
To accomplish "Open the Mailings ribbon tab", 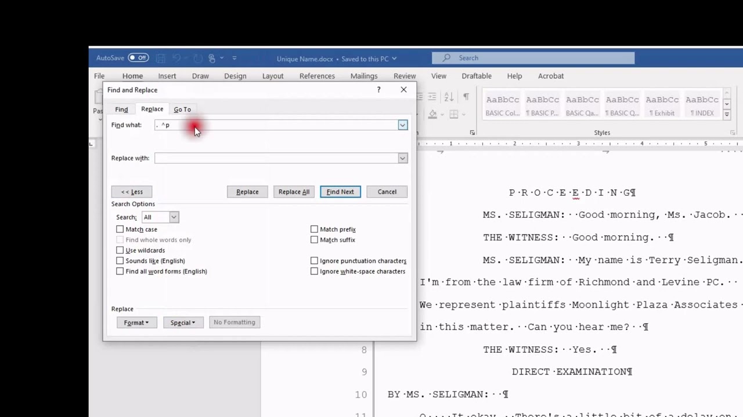I will pyautogui.click(x=364, y=76).
